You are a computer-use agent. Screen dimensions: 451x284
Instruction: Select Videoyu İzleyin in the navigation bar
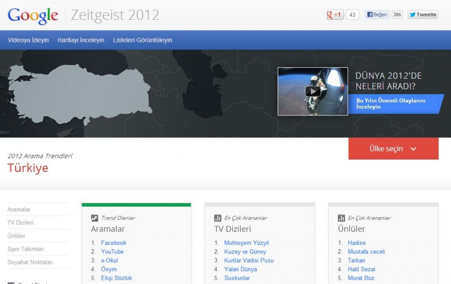click(28, 40)
